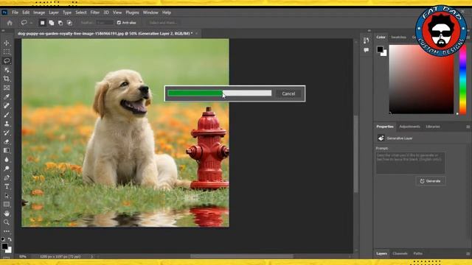Close the dog-puppy document tab
This screenshot has width=472, height=265.
point(197,33)
